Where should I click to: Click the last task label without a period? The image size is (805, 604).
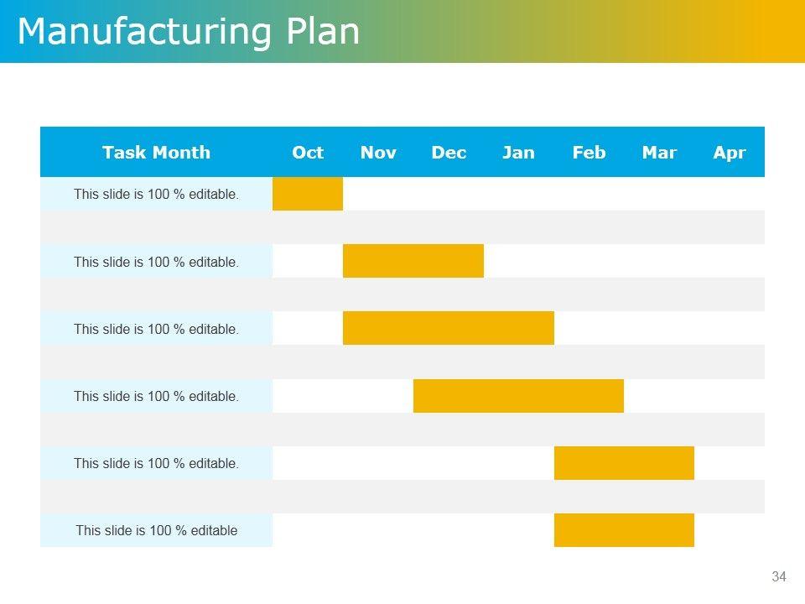pyautogui.click(x=156, y=530)
